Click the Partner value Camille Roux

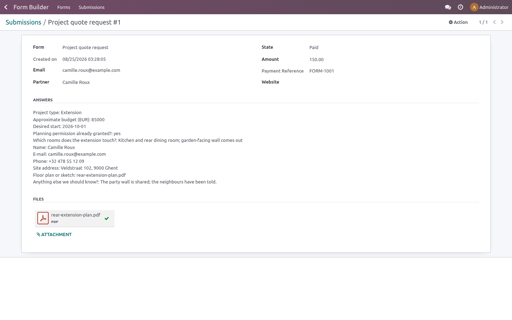(x=76, y=82)
